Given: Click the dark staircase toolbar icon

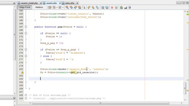Looking at the screenshot, I should click(126, 8).
